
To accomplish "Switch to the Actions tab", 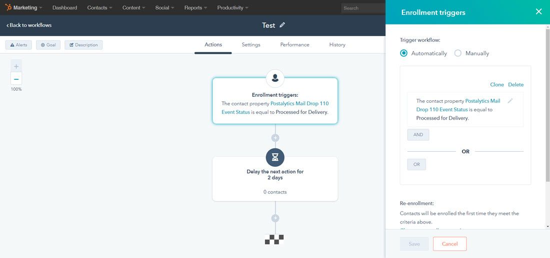I will tap(213, 45).
